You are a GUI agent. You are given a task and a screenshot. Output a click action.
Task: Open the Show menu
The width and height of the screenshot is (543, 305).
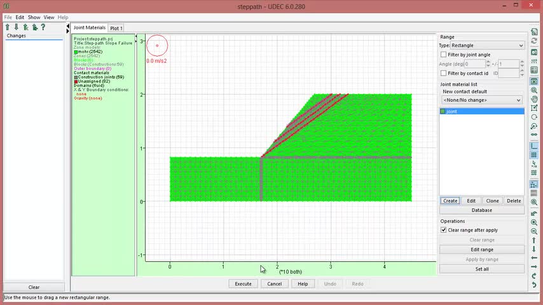34,17
